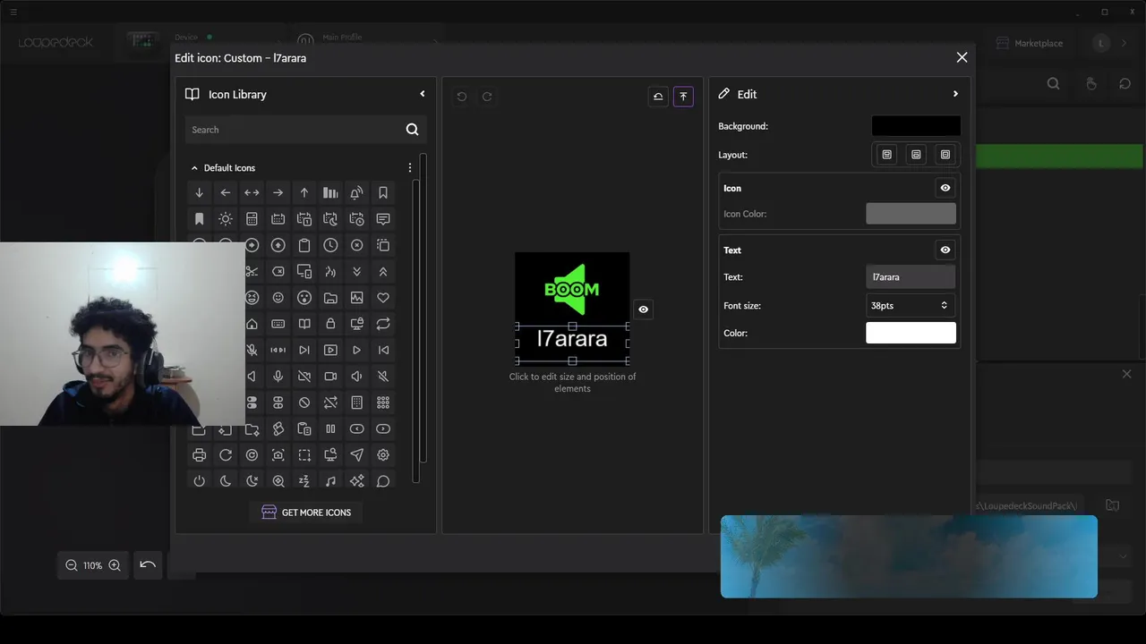Pick the keyboard icon
Screen dimensions: 1146x644
pos(278,324)
